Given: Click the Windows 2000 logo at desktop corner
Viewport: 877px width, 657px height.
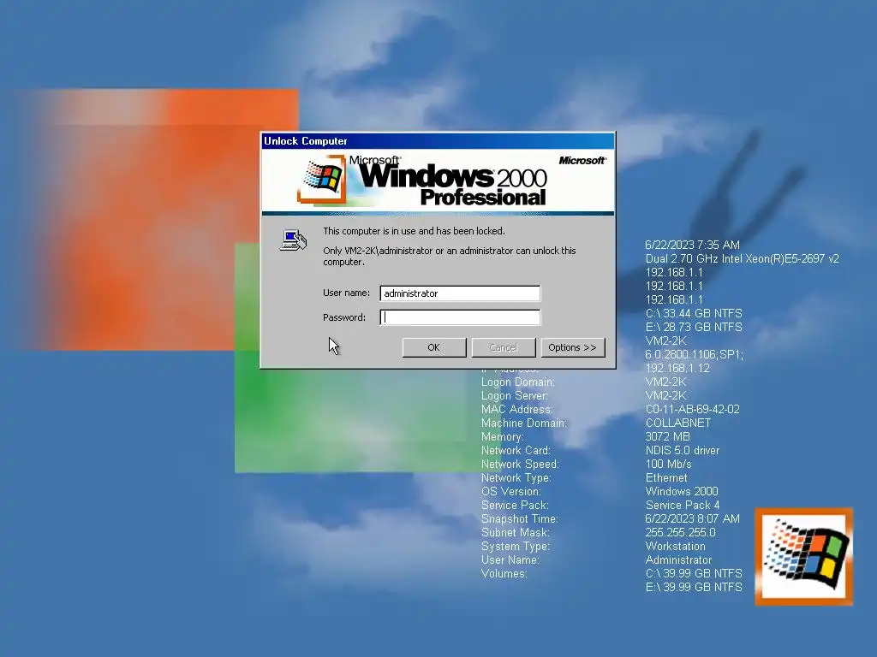Looking at the screenshot, I should click(803, 556).
